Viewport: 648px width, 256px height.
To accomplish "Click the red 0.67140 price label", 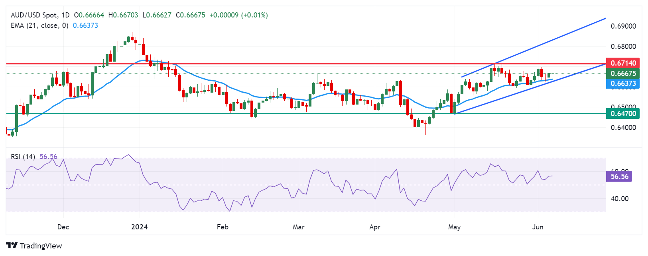I will pos(622,63).
